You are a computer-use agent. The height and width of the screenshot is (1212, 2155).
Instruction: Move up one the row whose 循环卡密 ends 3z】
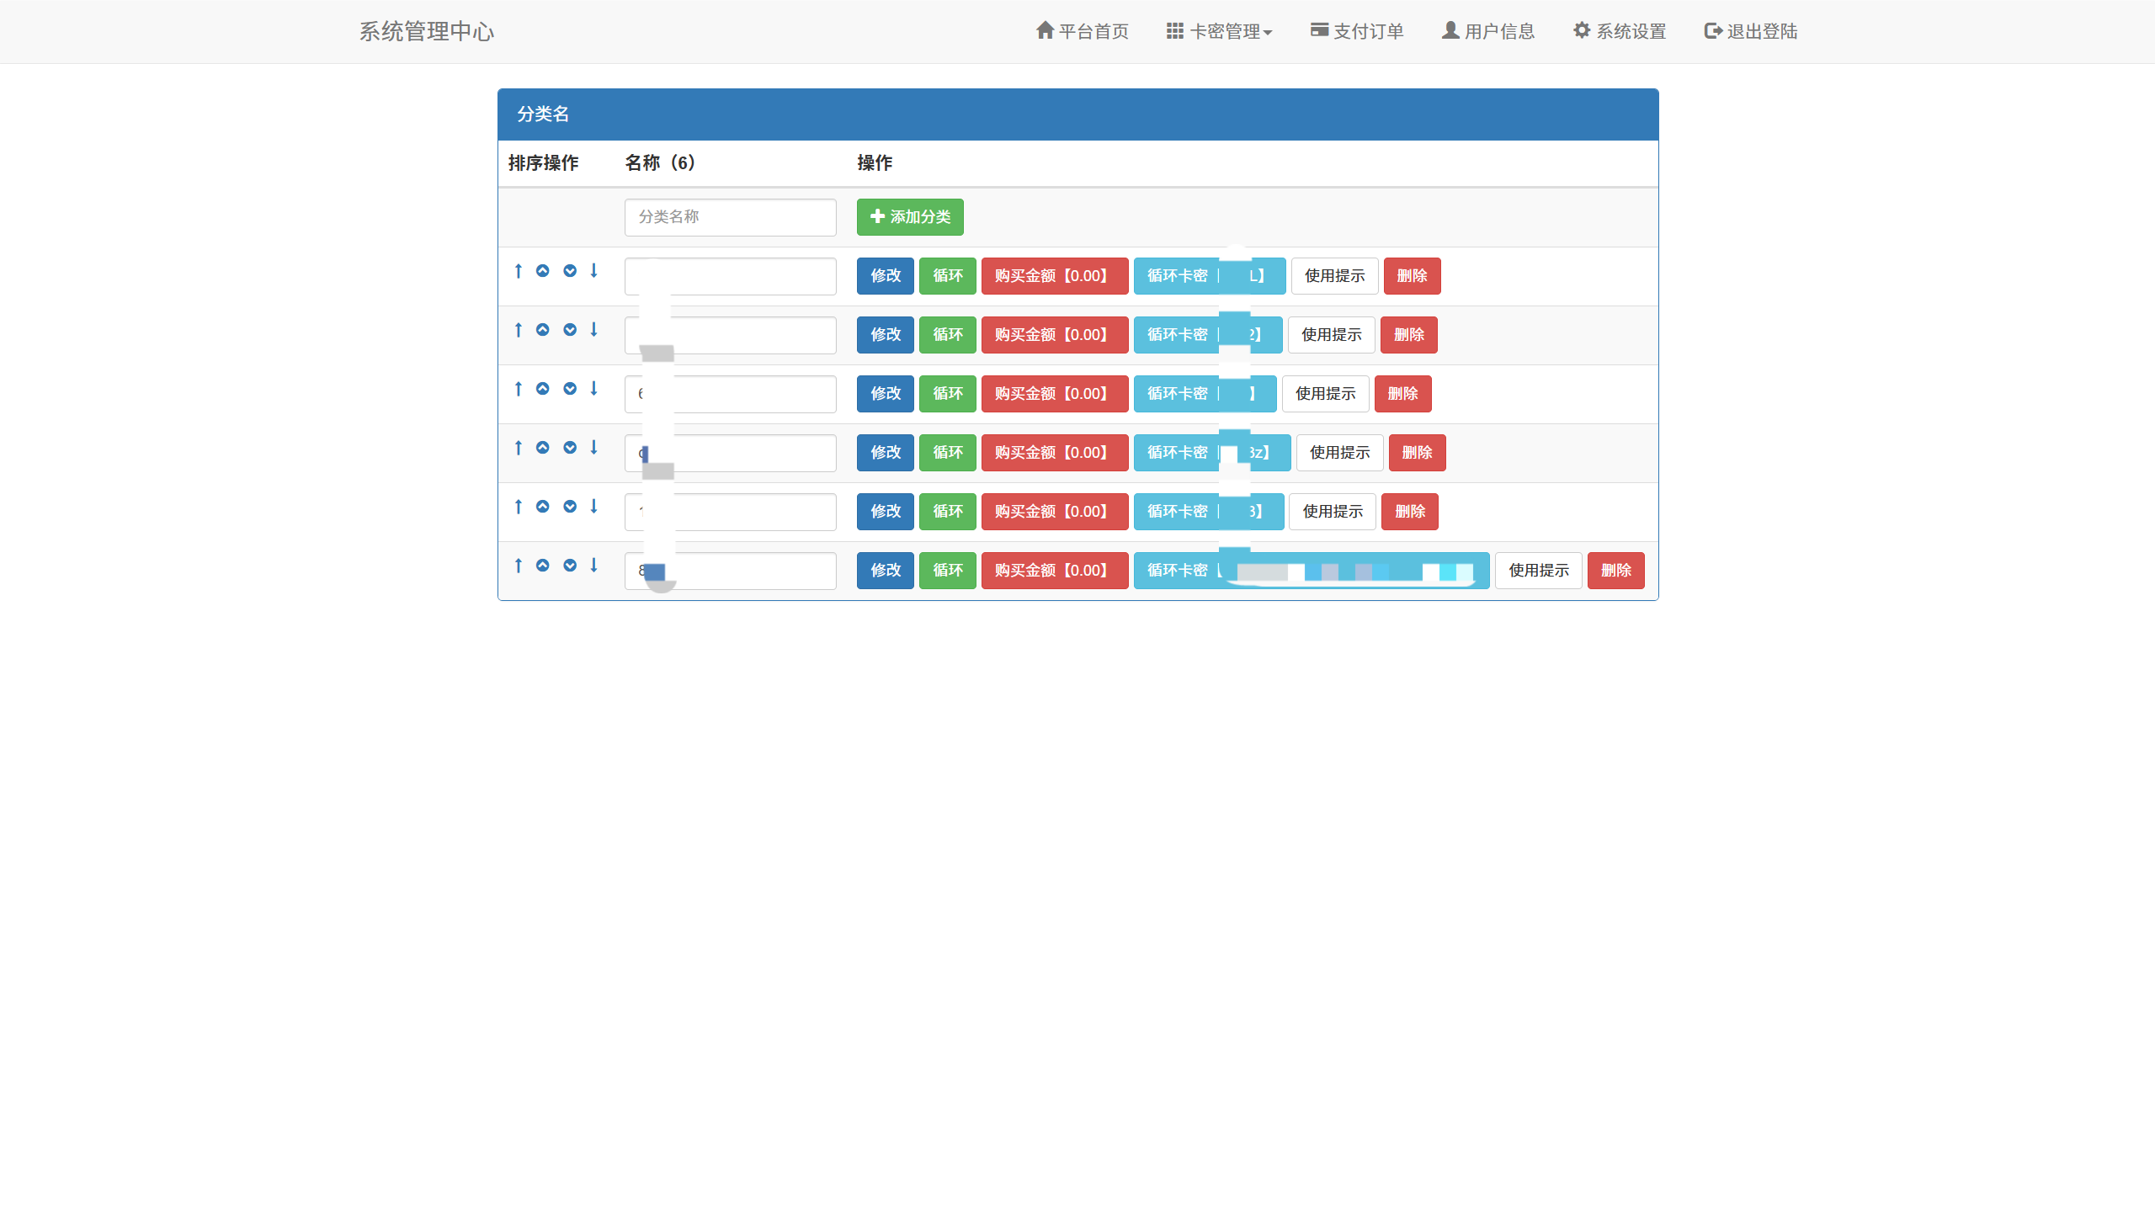543,448
